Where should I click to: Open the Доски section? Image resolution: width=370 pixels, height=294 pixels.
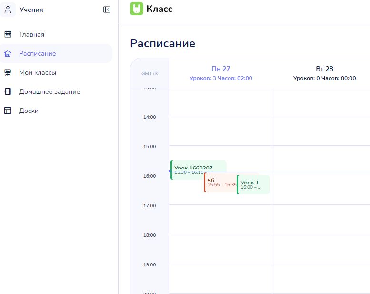click(x=56, y=111)
